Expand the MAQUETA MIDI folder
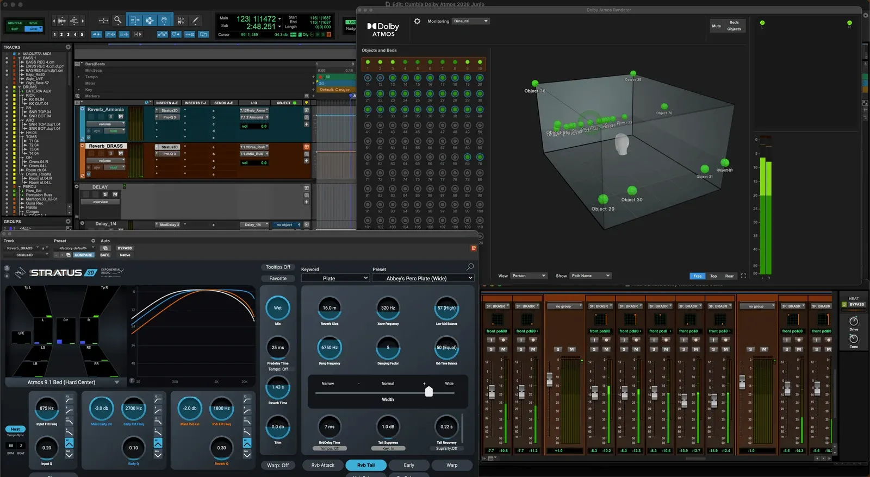 pyautogui.click(x=20, y=54)
